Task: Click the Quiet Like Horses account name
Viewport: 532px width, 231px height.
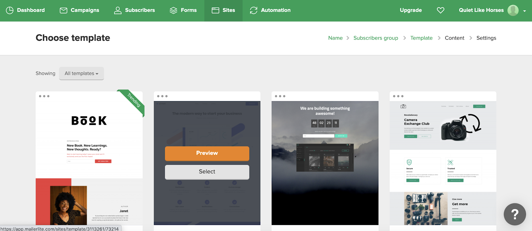Action: click(481, 10)
